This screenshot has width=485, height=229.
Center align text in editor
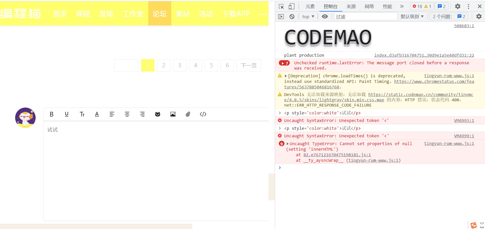tap(127, 114)
